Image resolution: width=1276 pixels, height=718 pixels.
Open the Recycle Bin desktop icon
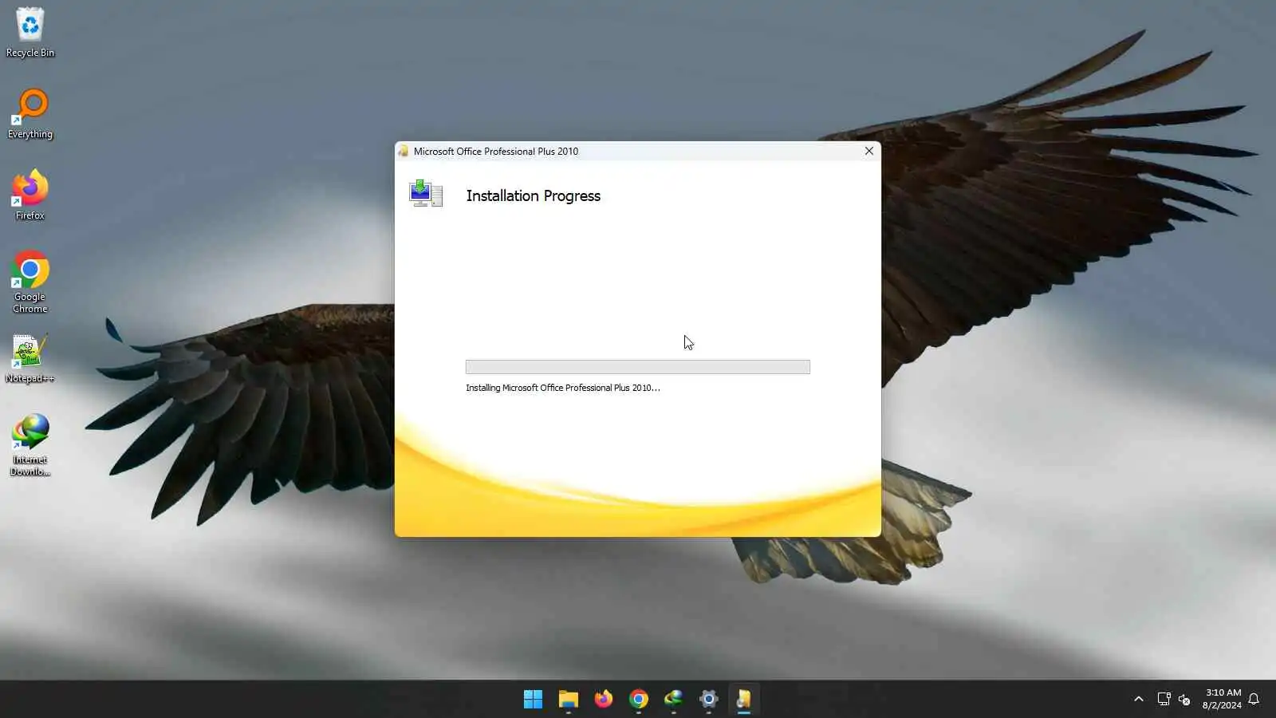pyautogui.click(x=30, y=33)
